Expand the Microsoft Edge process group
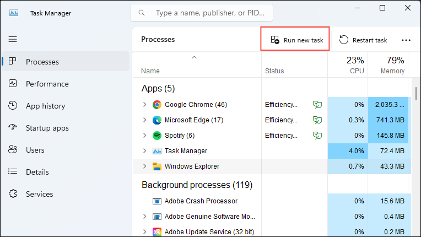 144,120
